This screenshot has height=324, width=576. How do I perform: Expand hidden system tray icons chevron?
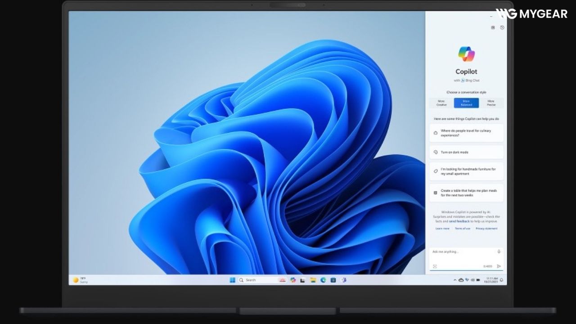coord(455,280)
